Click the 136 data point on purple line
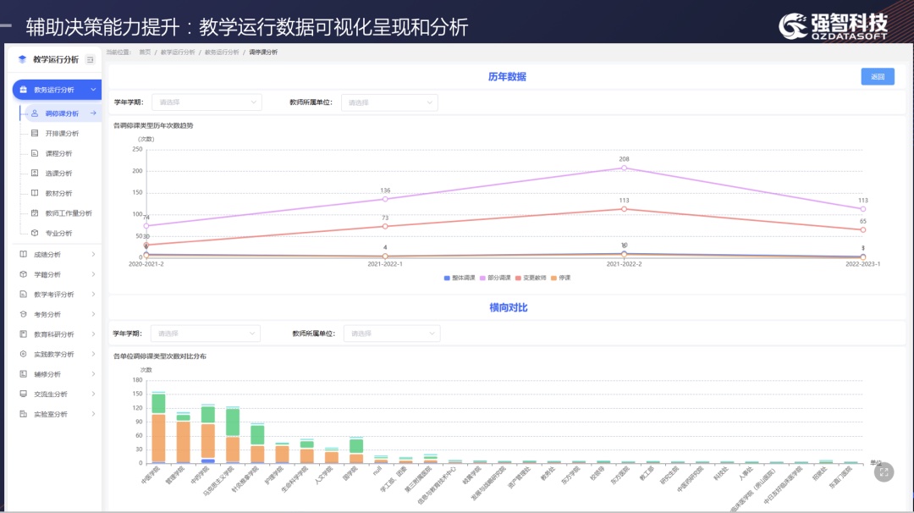Image resolution: width=914 pixels, height=513 pixels. tap(385, 200)
